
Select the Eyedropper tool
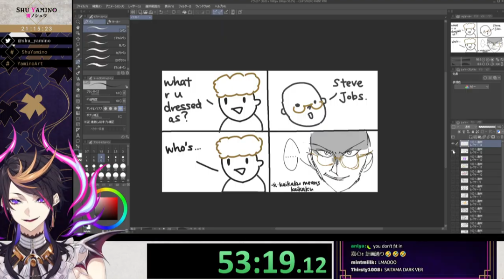pos(78,56)
